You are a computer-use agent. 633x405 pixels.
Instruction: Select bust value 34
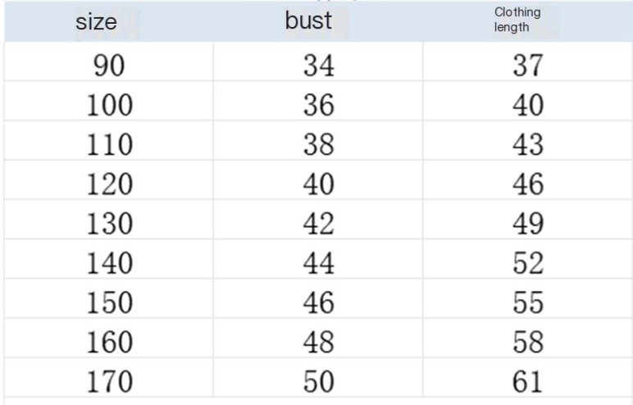coord(319,66)
